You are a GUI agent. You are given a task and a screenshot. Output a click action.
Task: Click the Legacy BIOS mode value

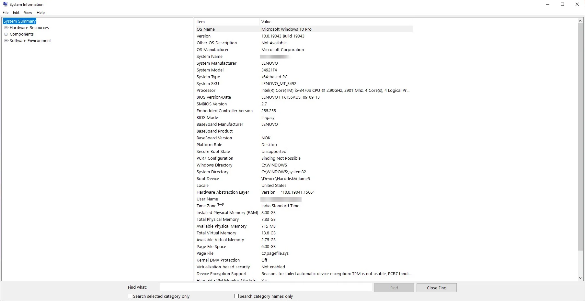click(268, 118)
